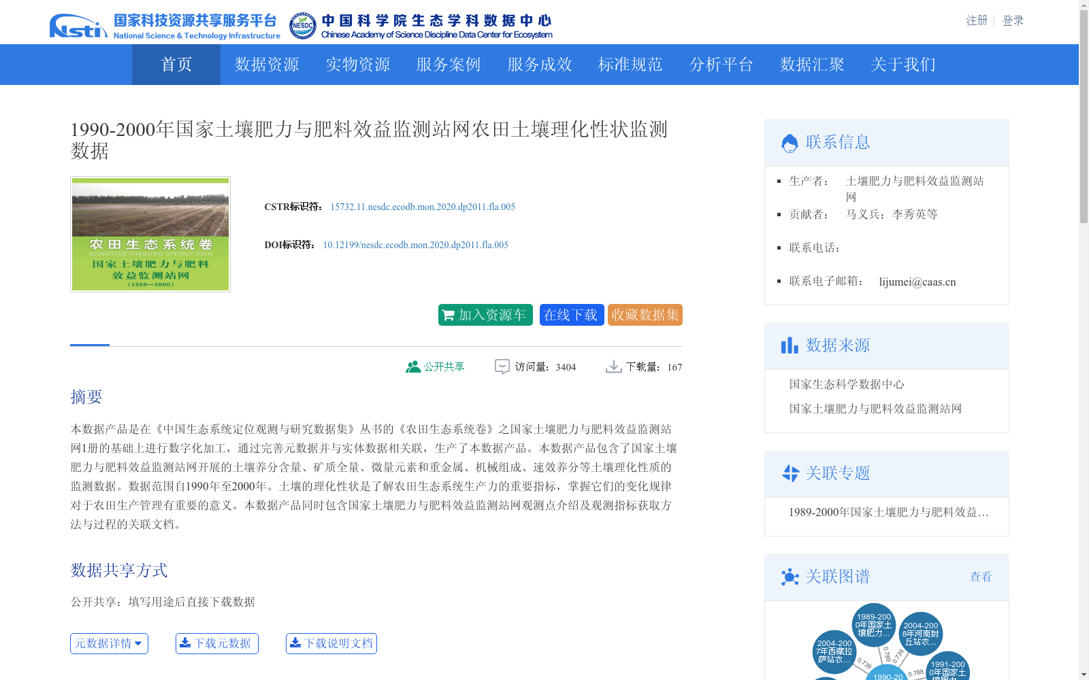Click the 马义兵；李秀英等 contributor text

click(892, 214)
